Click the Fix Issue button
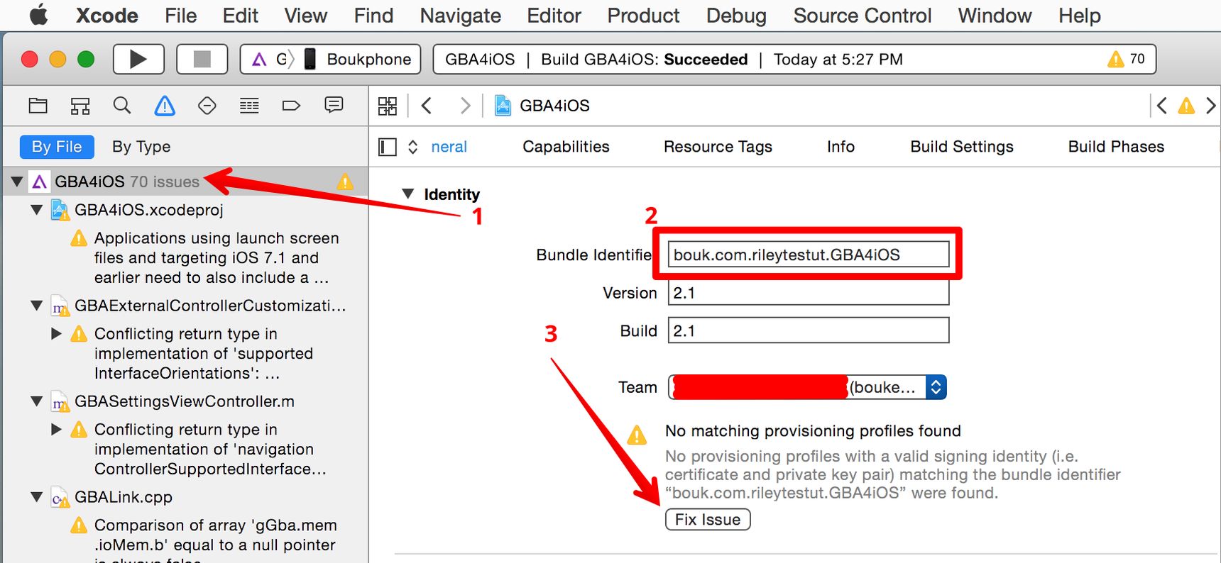1221x563 pixels. [x=708, y=520]
